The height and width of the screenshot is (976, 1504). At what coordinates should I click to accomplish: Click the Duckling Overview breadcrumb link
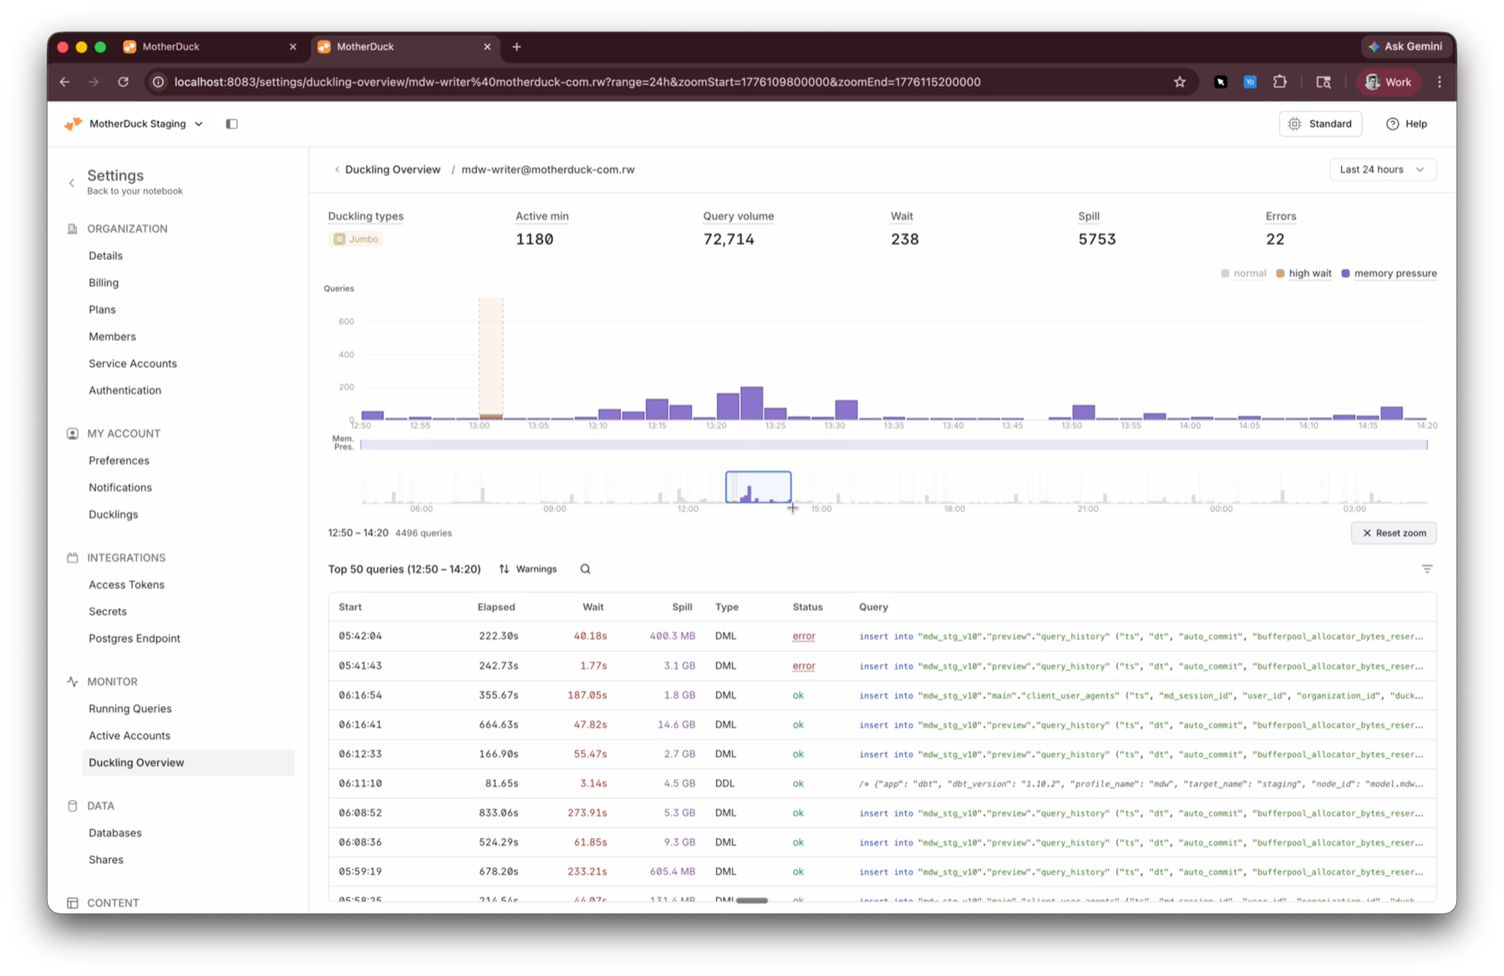[393, 170]
